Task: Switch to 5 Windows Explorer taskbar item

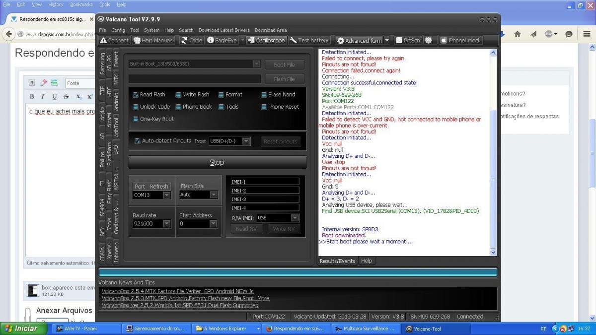Action: click(227, 329)
